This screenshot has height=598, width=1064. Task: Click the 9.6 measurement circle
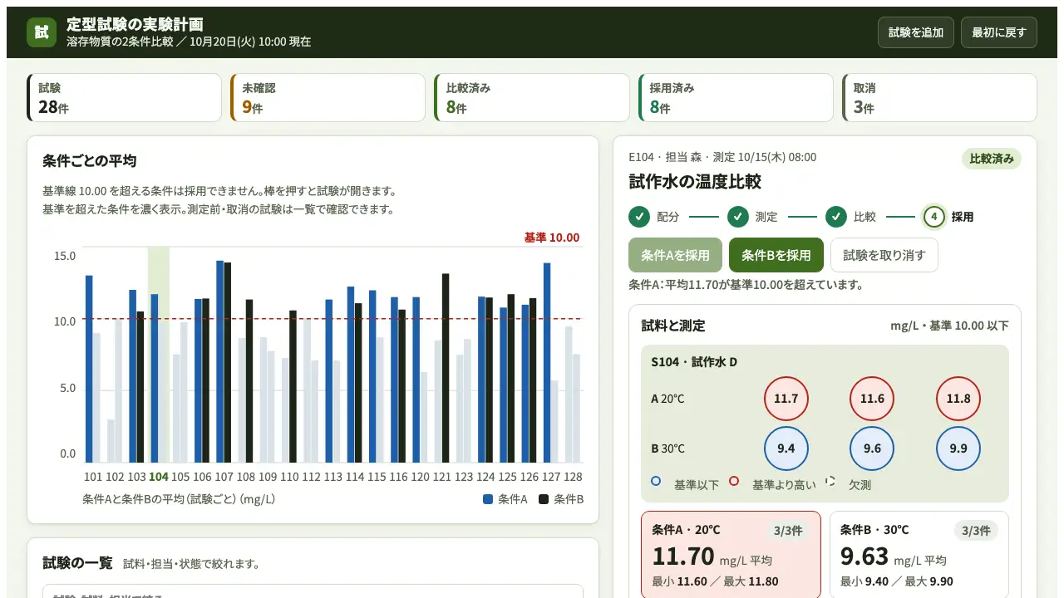pos(872,448)
